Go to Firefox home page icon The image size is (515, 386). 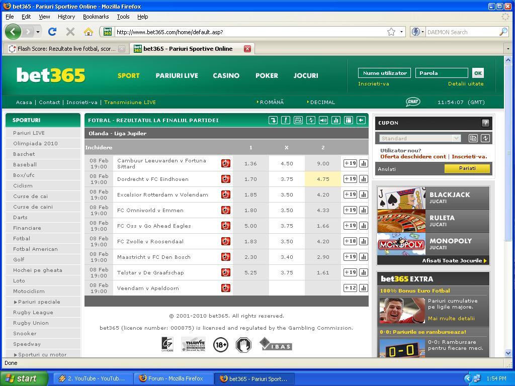(x=89, y=32)
